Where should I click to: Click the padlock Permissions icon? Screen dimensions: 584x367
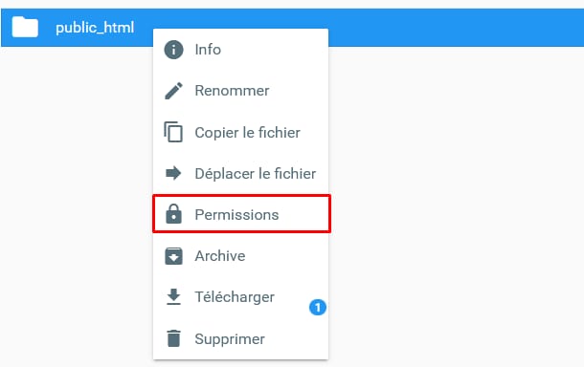pos(173,214)
